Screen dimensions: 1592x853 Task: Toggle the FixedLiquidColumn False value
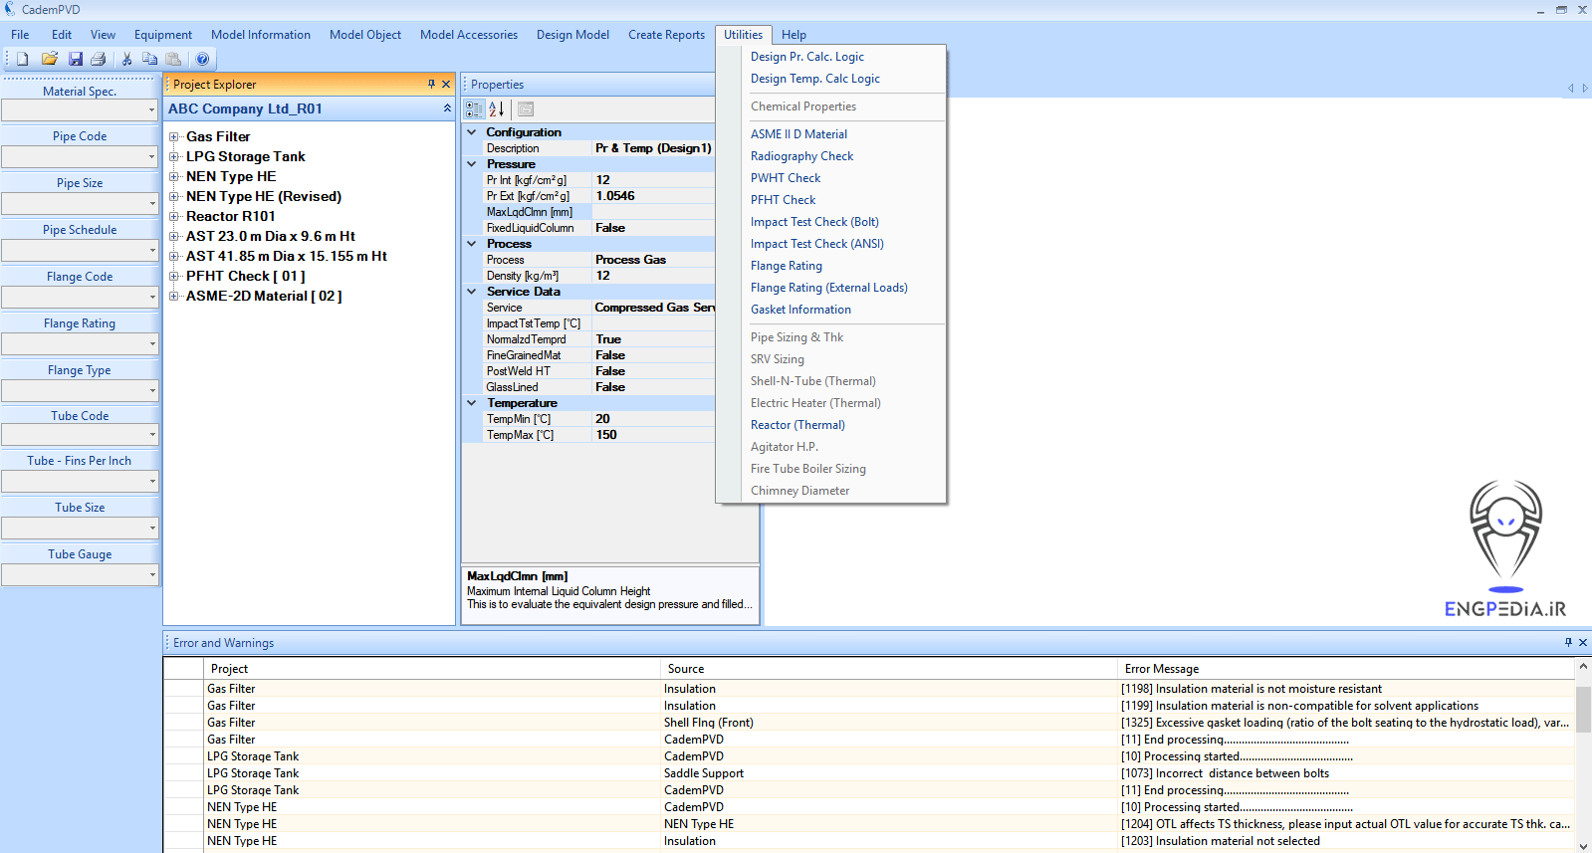[x=653, y=228]
